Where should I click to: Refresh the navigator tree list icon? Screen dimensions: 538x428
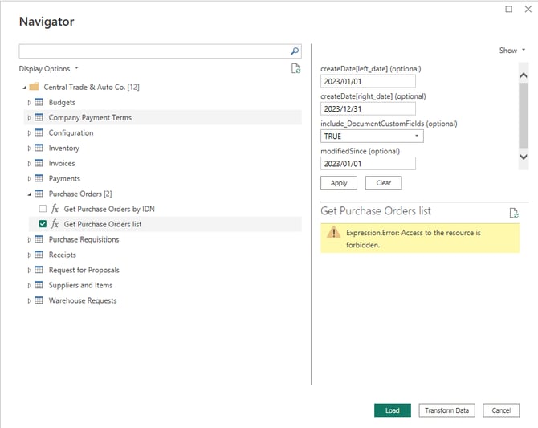295,68
